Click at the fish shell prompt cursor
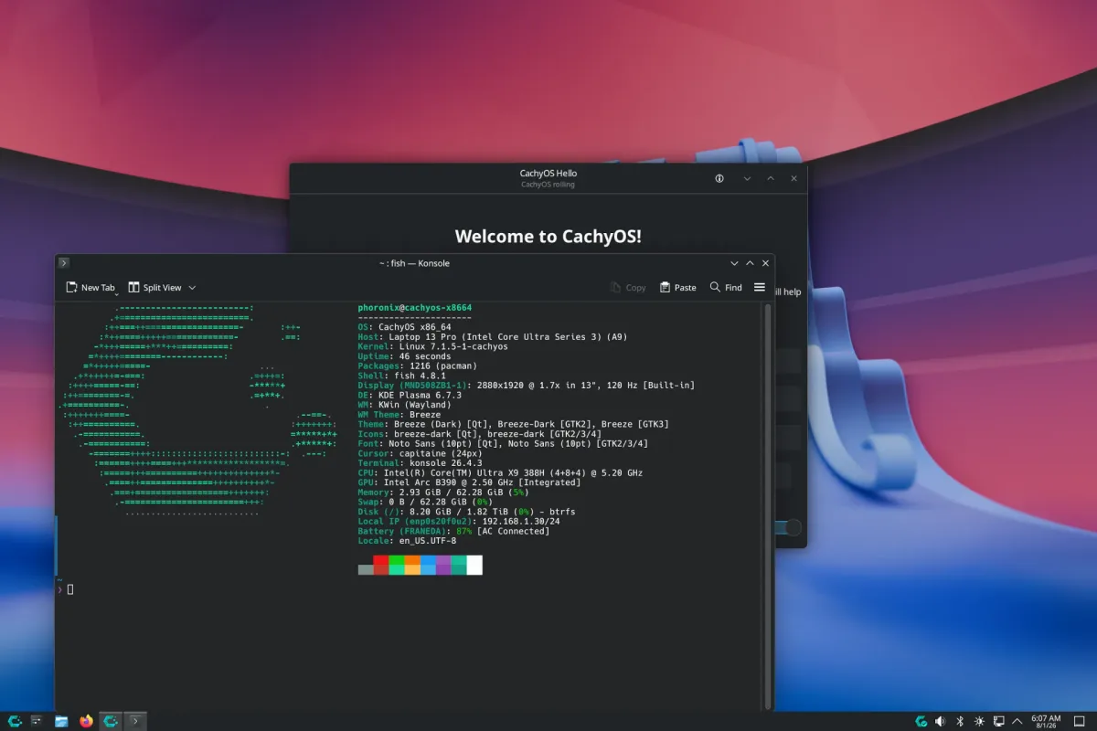Image resolution: width=1097 pixels, height=731 pixels. point(70,589)
